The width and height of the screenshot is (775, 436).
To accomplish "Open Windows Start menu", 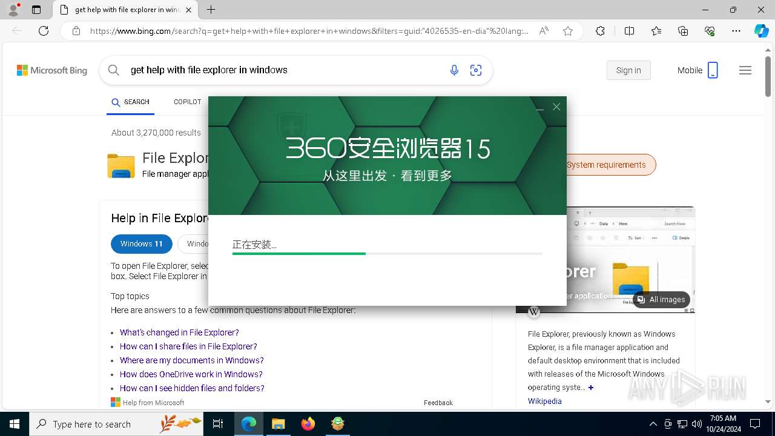I will pyautogui.click(x=15, y=424).
